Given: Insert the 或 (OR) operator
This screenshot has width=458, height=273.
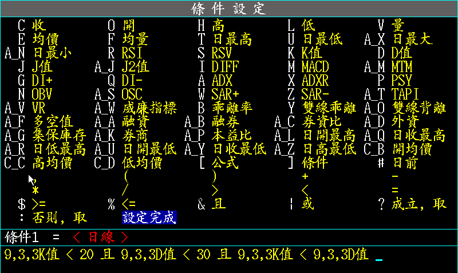Looking at the screenshot, I should [x=308, y=204].
